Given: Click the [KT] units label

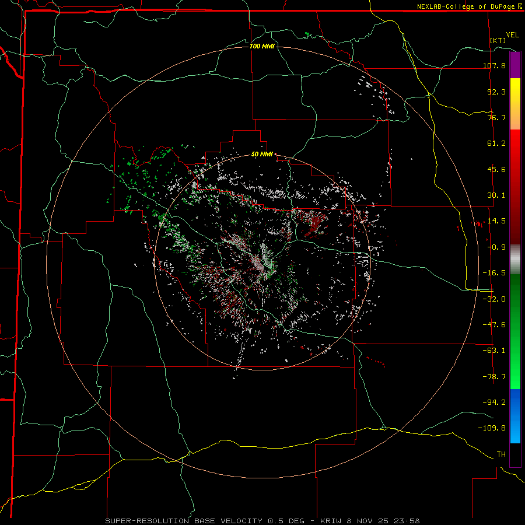Looking at the screenshot, I should pos(498,40).
